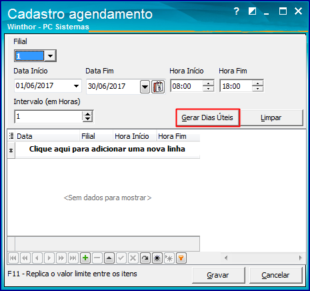Click the grid column chooser icon
Viewport: 310px width, 291px height.
pyautogui.click(x=11, y=135)
